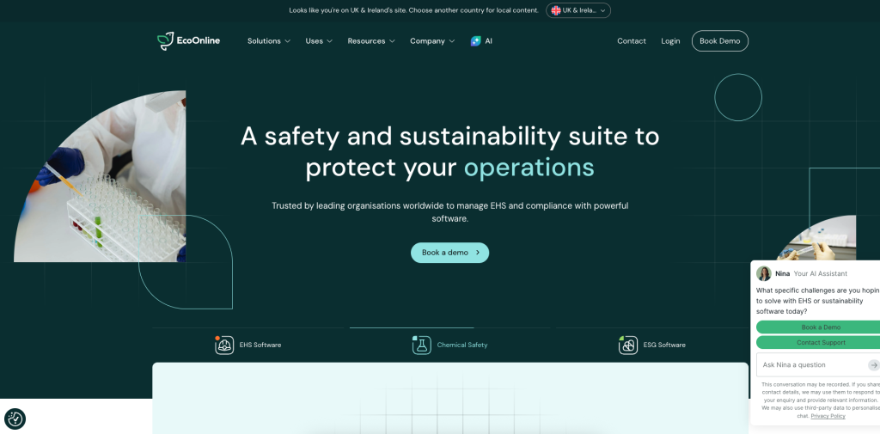Click the 'What specific challenges' chat message
880x434 pixels.
(818, 301)
